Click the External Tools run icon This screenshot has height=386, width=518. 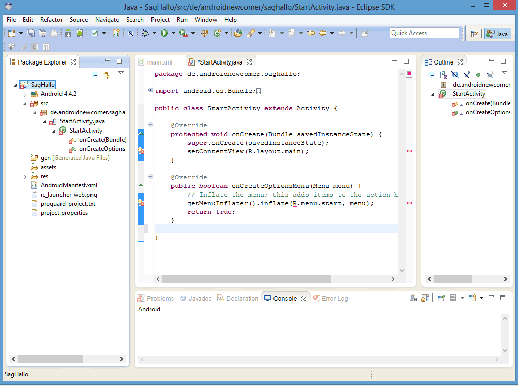pyautogui.click(x=184, y=33)
